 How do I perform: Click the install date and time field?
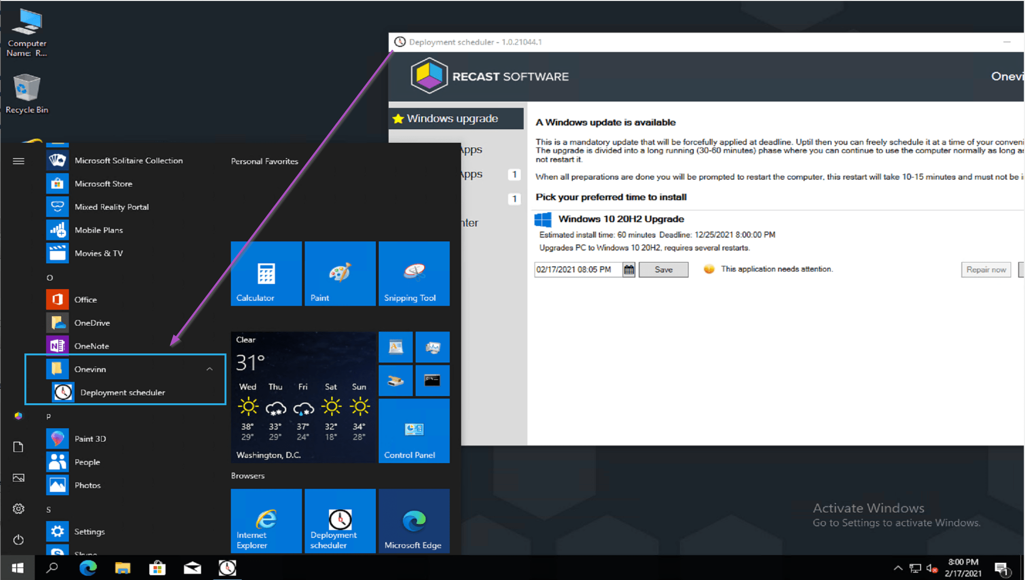577,270
